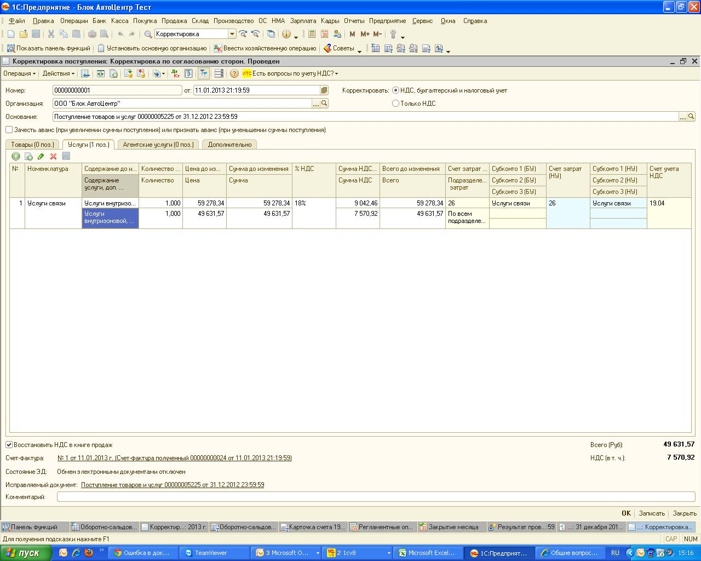Click the pencil edit row icon

[x=41, y=157]
